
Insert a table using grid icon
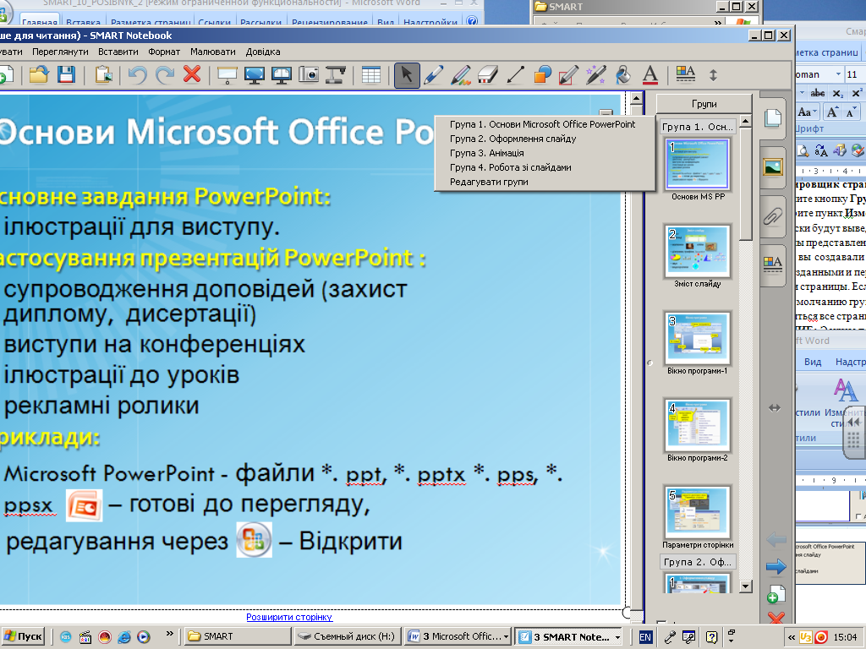pyautogui.click(x=371, y=74)
